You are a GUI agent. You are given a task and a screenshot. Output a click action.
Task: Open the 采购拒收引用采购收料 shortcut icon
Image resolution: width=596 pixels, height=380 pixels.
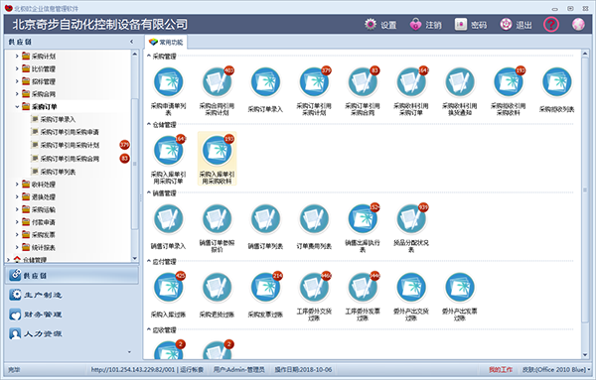pos(509,82)
